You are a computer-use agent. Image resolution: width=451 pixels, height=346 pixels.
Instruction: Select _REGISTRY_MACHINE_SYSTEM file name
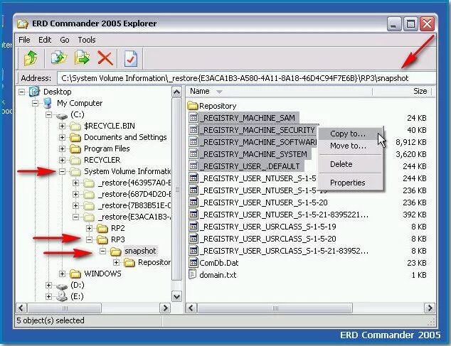pos(253,154)
